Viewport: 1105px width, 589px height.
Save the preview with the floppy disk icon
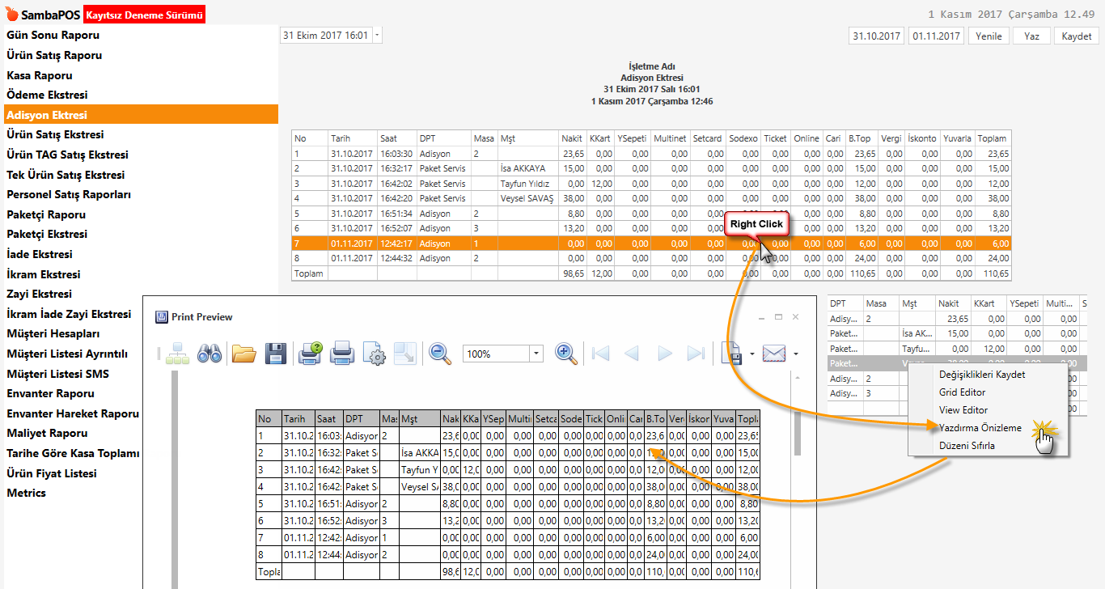click(276, 354)
